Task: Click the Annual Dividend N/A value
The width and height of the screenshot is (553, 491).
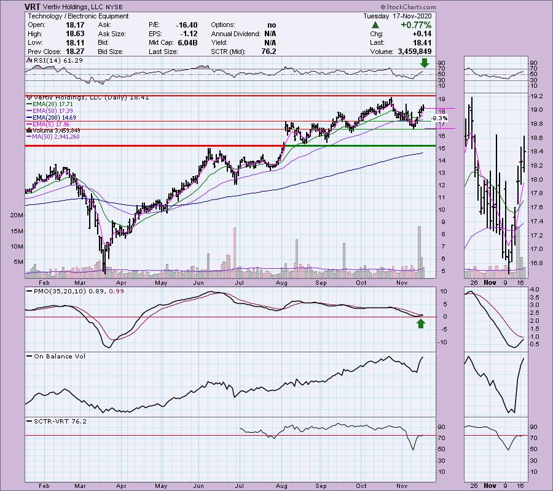Action: click(x=270, y=34)
